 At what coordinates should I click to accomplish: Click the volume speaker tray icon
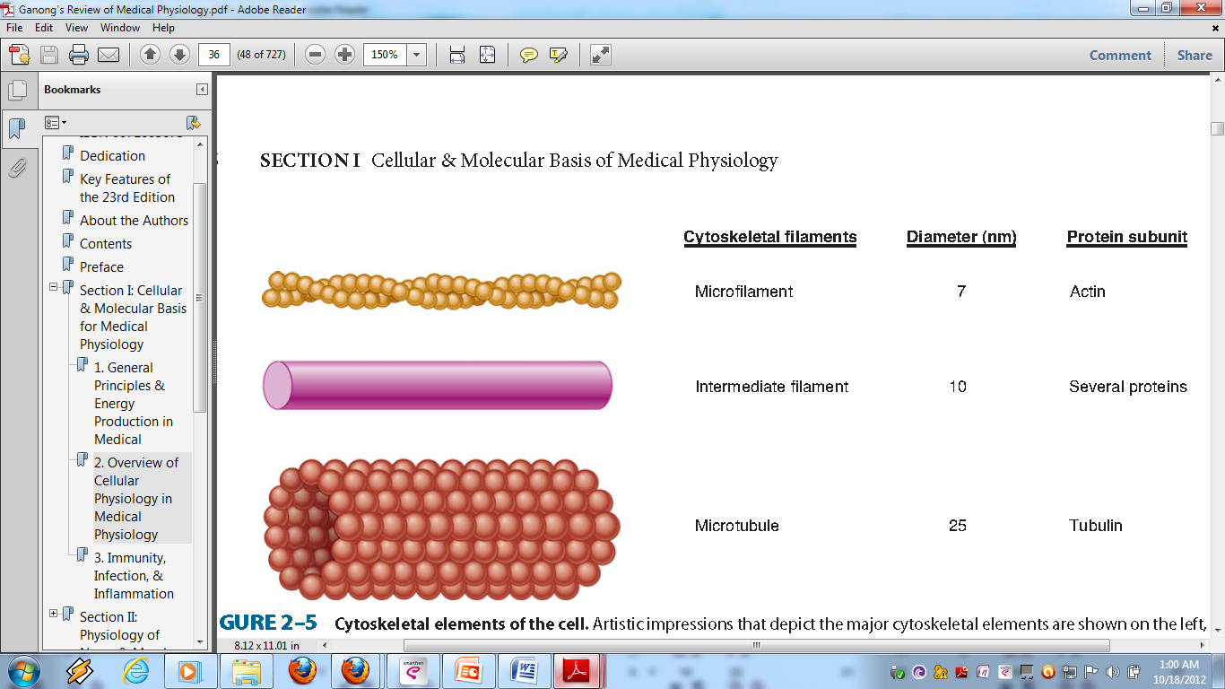[1112, 672]
